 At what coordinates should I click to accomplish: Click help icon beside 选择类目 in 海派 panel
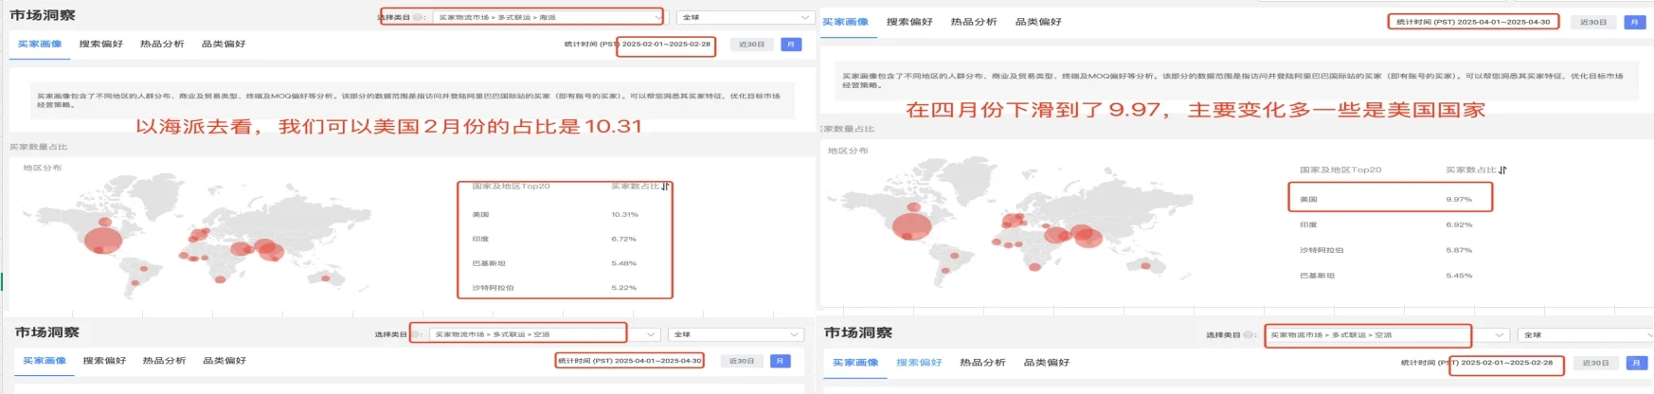click(x=418, y=17)
